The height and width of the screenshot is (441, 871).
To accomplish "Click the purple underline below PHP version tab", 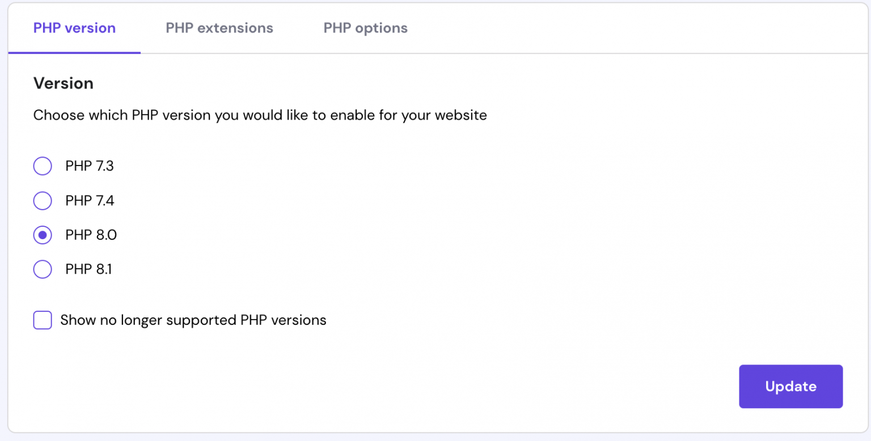I will pos(74,53).
